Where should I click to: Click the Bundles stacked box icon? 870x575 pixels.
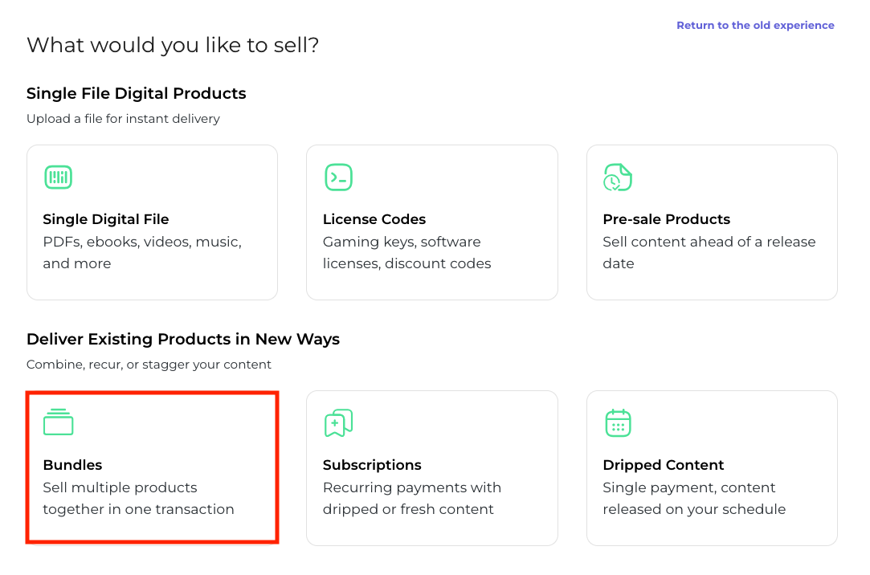(x=58, y=422)
